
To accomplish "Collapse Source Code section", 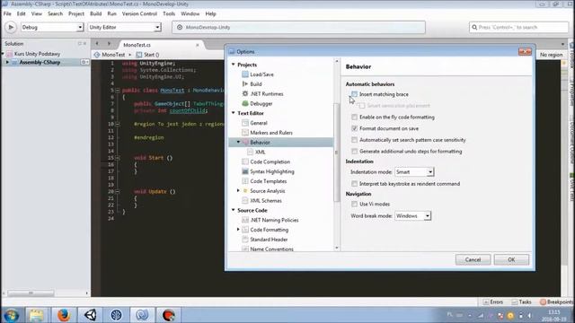I will tap(234, 210).
